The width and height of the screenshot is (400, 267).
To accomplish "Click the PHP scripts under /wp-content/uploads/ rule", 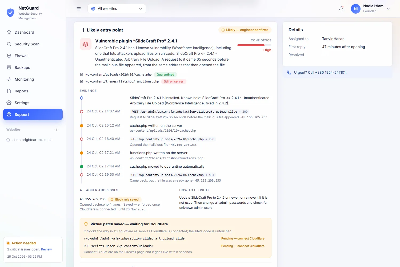I will (x=118, y=246).
